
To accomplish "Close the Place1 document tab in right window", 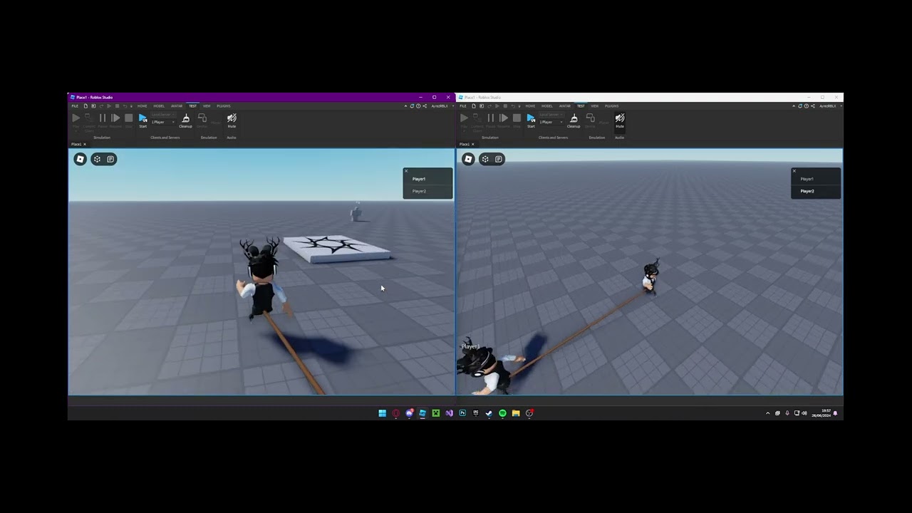I will (x=472, y=145).
